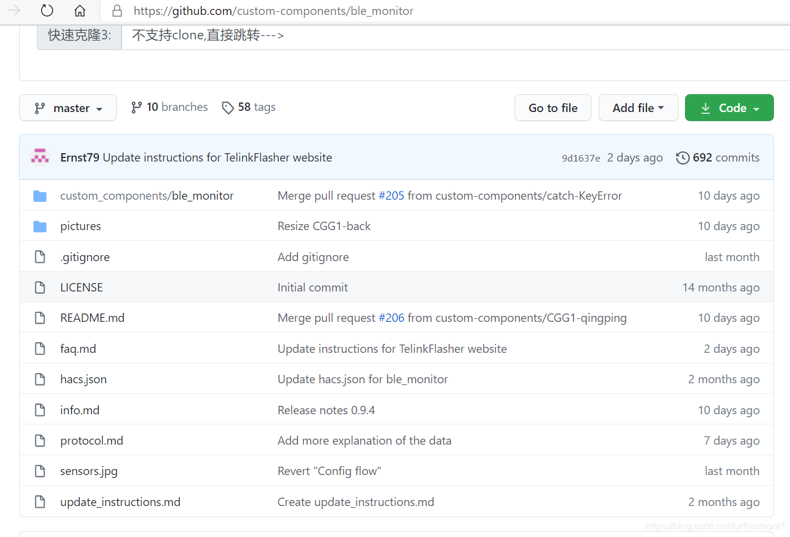This screenshot has width=790, height=537.
Task: Click the forward navigation arrow
Action: point(14,11)
